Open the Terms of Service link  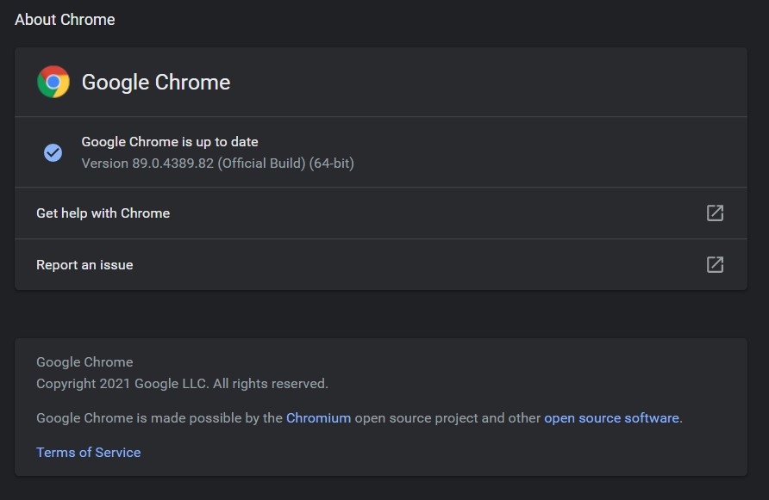pos(89,452)
